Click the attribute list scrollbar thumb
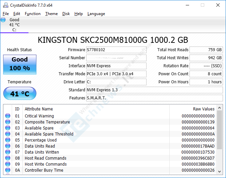The image size is (226, 178). [x=220, y=130]
